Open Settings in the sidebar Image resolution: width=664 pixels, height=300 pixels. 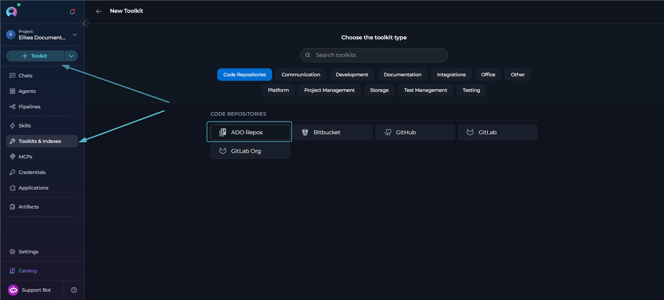coord(42,252)
